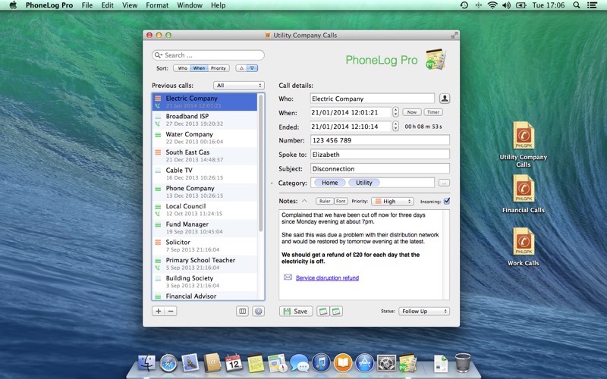The height and width of the screenshot is (379, 607).
Task: Open the View menu
Action: 130,5
